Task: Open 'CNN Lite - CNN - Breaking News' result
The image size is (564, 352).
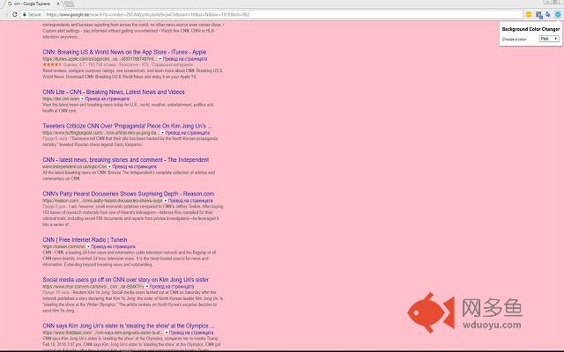Action: pyautogui.click(x=114, y=92)
